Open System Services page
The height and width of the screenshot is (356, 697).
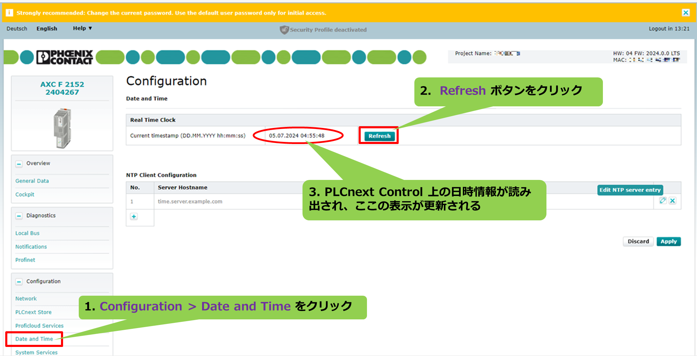coord(36,353)
